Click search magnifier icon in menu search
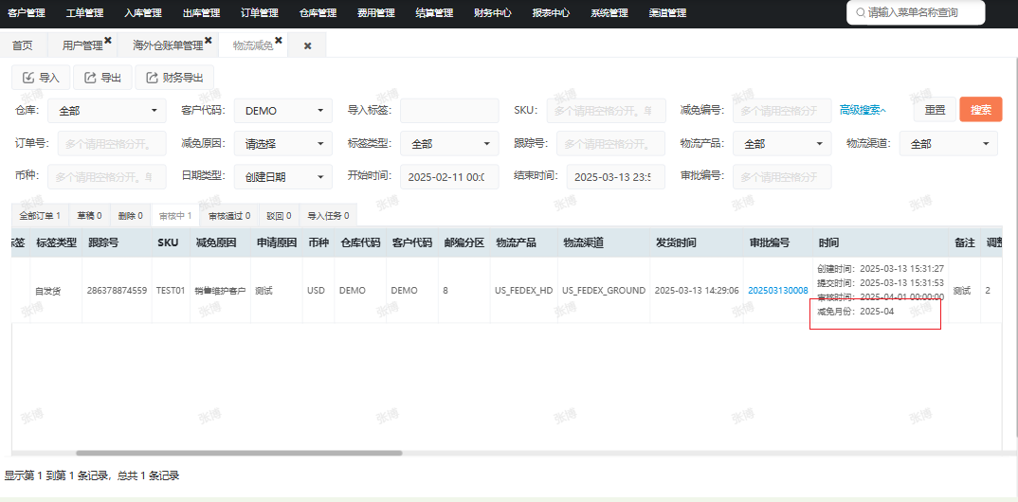This screenshot has width=1018, height=502. (x=861, y=12)
